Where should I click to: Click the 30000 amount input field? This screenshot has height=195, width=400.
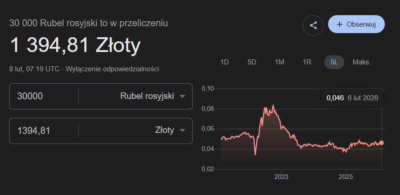pos(44,96)
